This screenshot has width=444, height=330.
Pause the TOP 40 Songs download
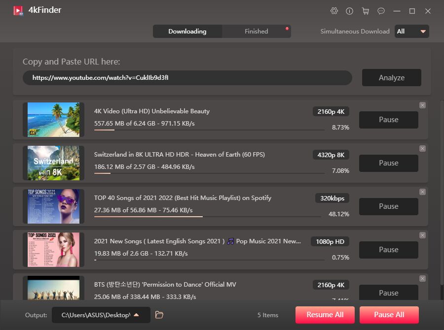[389, 206]
